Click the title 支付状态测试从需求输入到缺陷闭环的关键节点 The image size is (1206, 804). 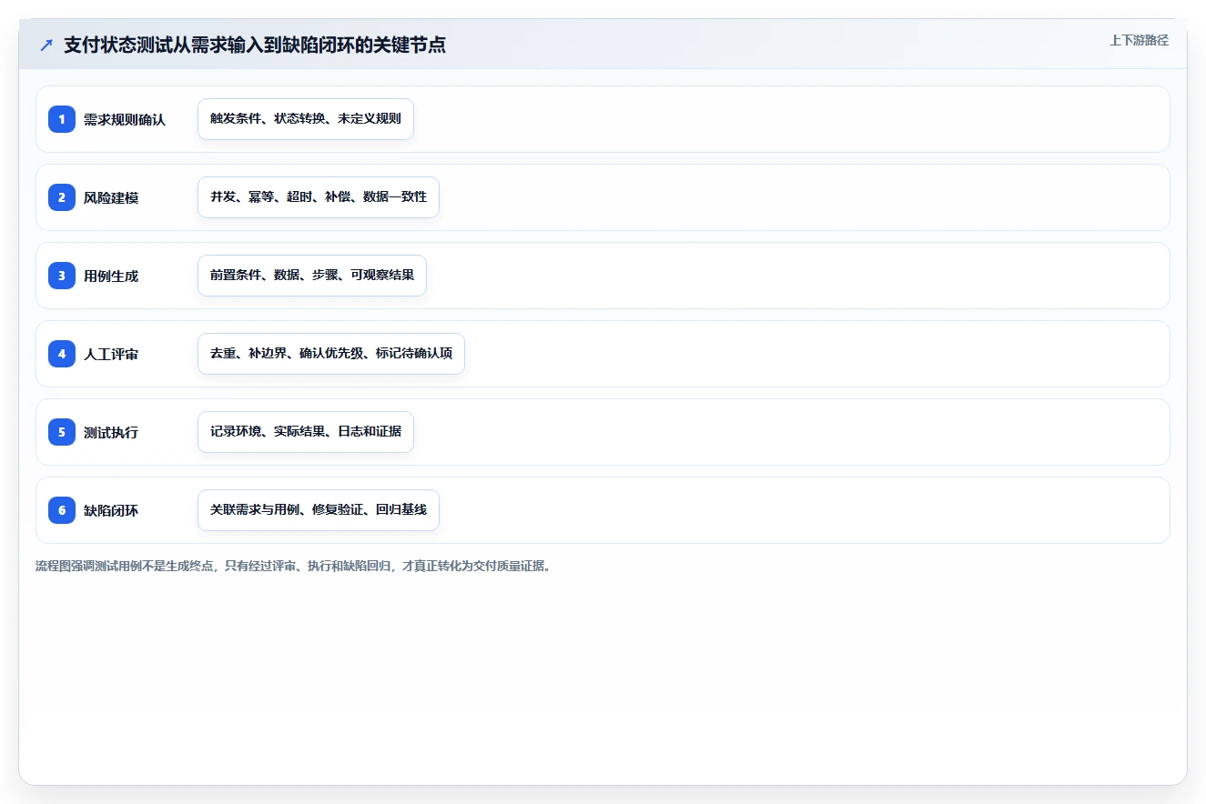pos(255,45)
